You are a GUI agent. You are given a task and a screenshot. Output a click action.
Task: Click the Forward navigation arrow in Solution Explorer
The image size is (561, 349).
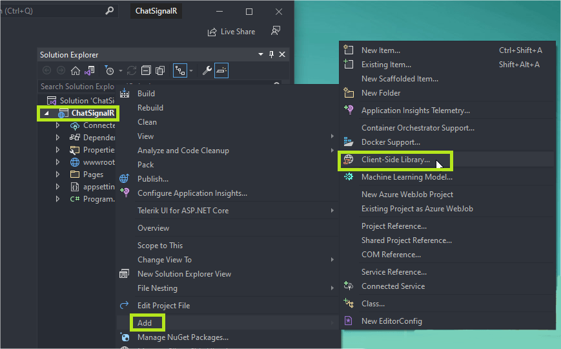pos(61,70)
